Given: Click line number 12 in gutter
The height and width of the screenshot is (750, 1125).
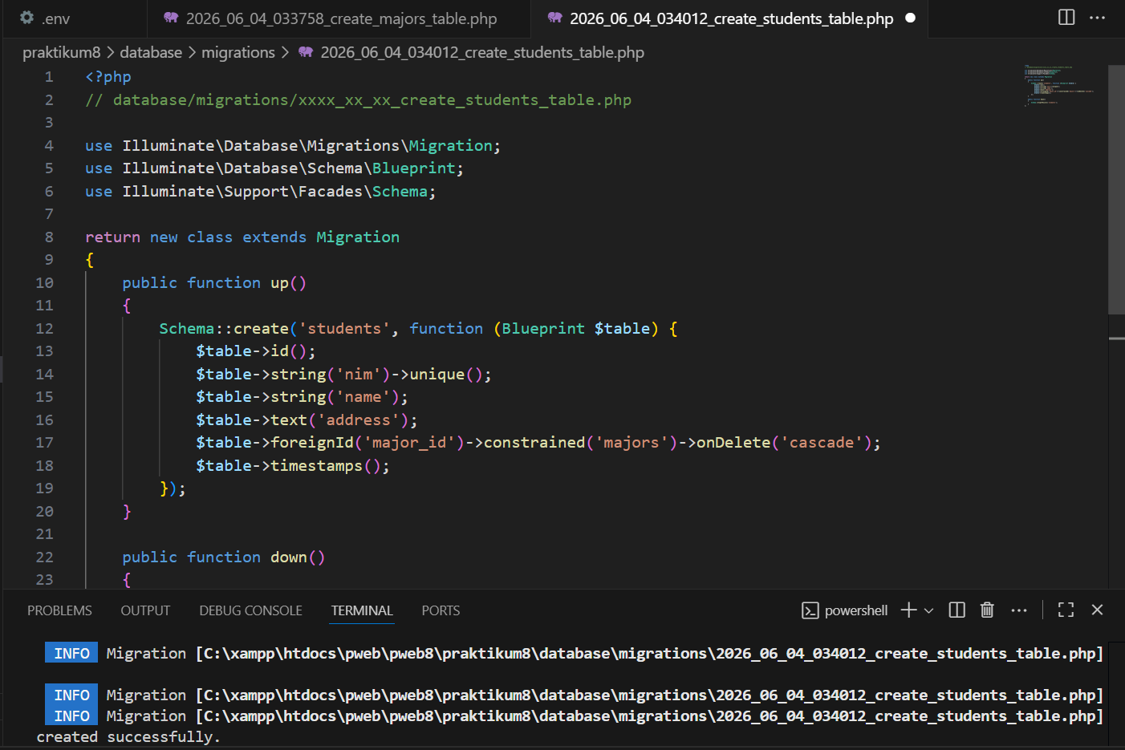Looking at the screenshot, I should tap(44, 328).
